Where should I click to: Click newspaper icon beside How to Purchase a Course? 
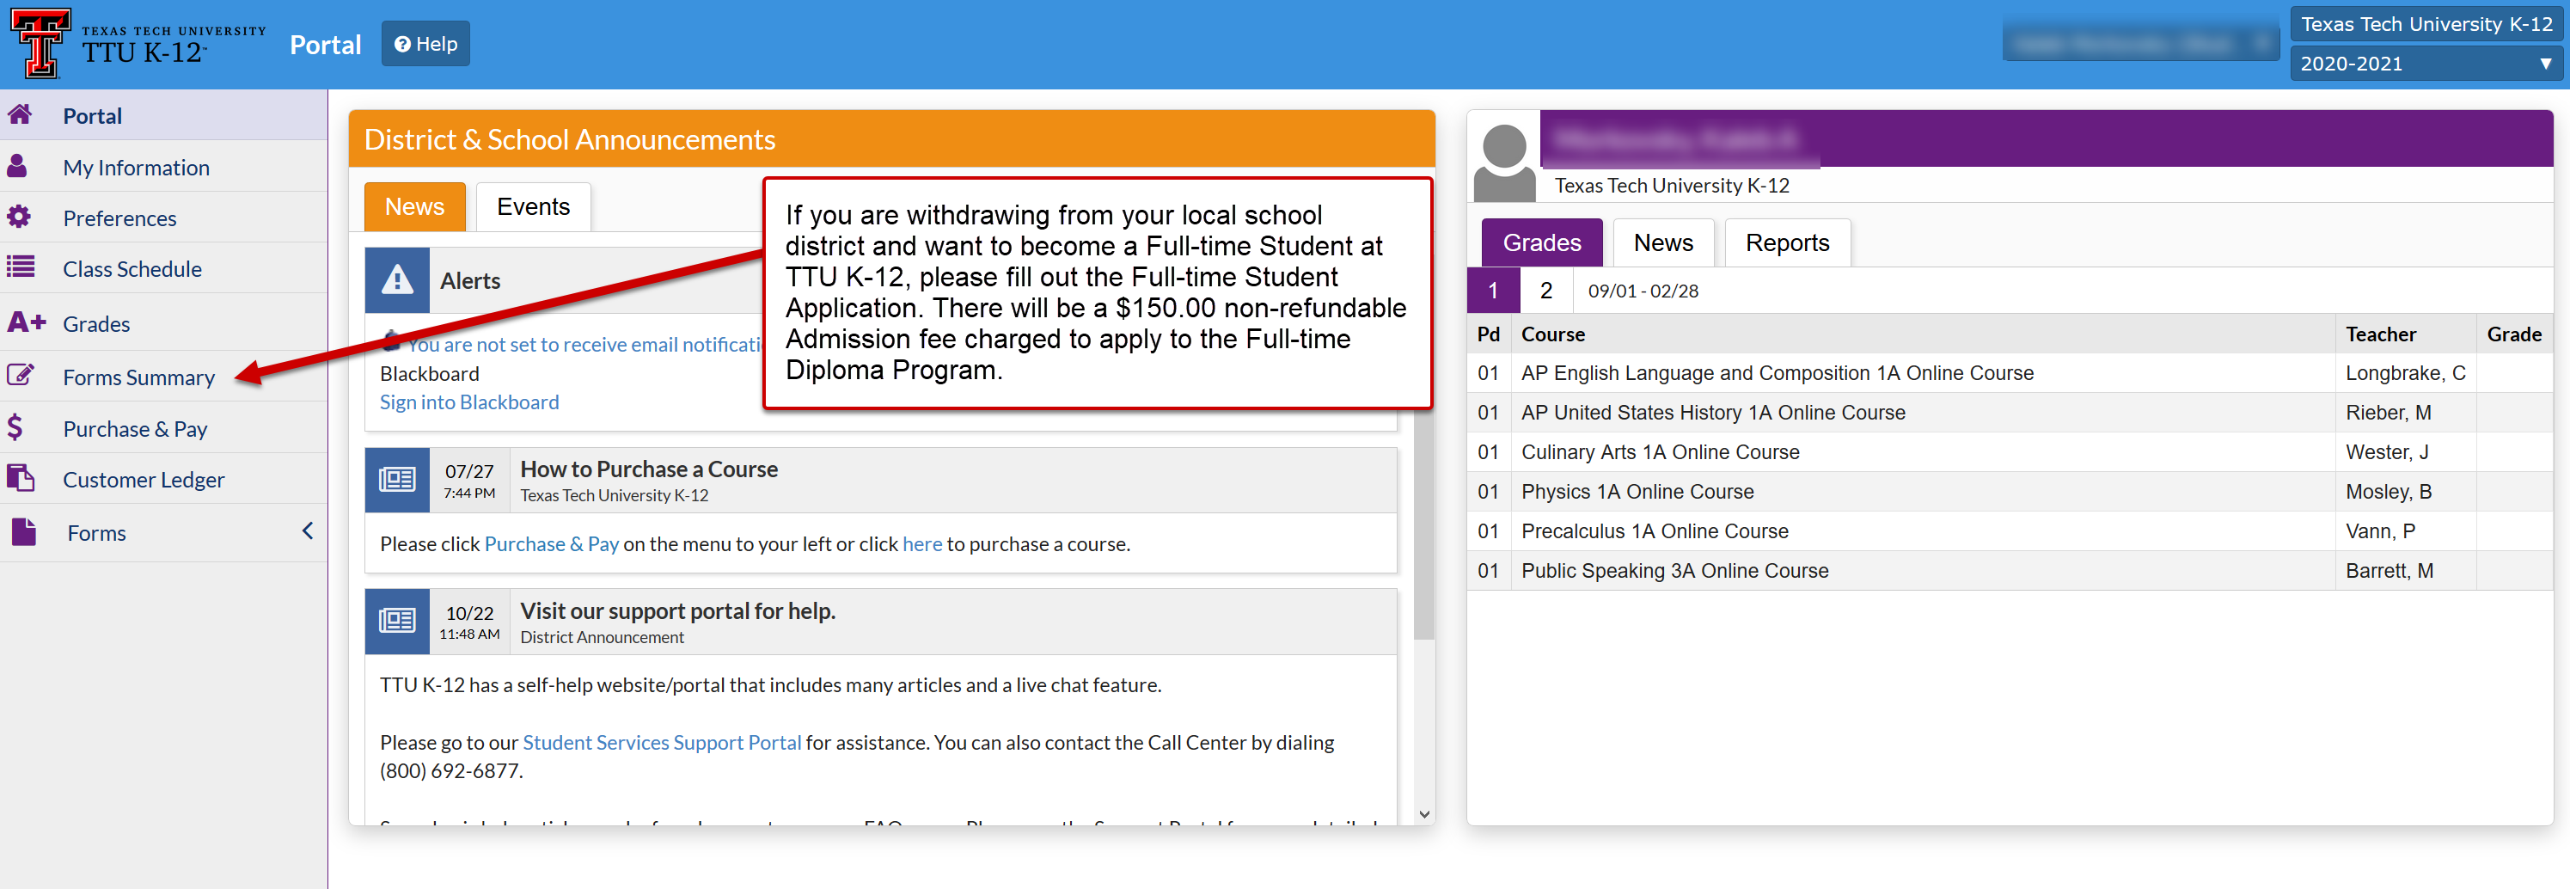click(397, 480)
